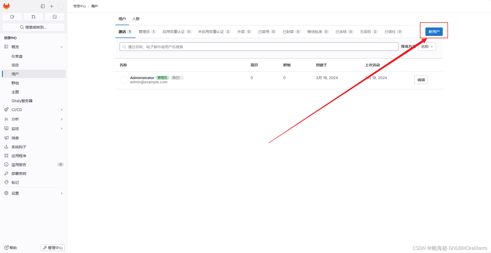Open 群组 in the sidebar
The height and width of the screenshot is (253, 491).
tap(15, 83)
